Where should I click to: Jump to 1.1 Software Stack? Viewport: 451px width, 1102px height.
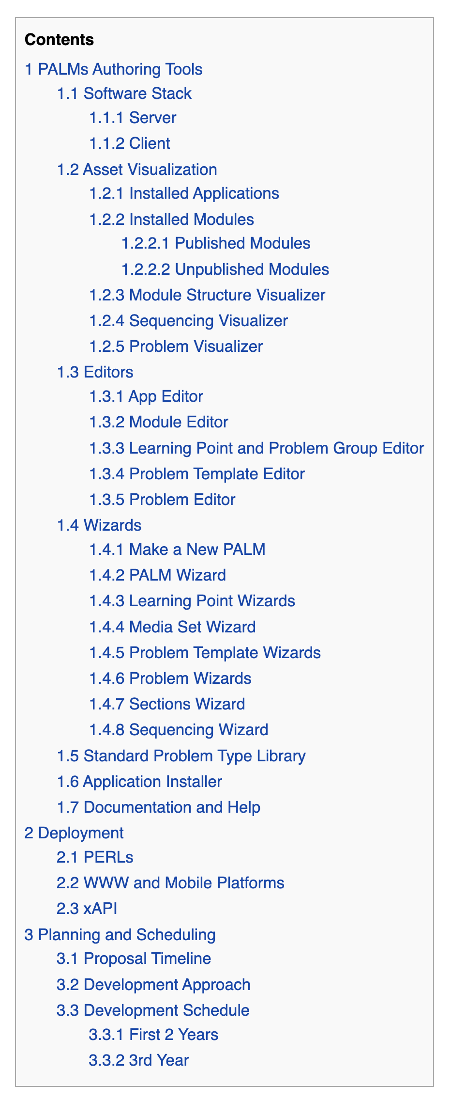coord(124,94)
